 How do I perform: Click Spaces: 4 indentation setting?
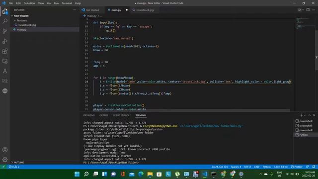[x=236, y=167]
